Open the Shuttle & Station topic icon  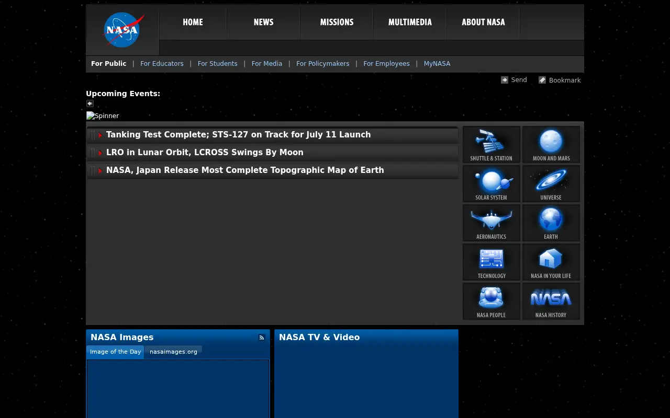(492, 145)
